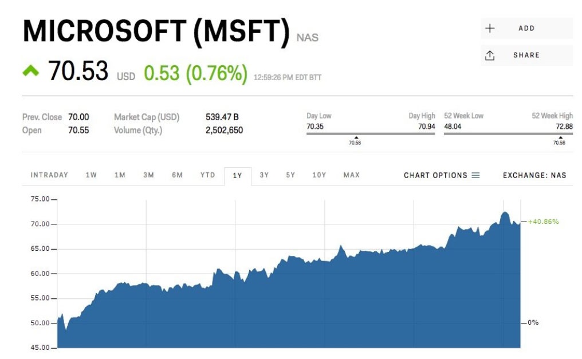582x359 pixels.
Task: Select the YTD tab
Action: coord(207,175)
